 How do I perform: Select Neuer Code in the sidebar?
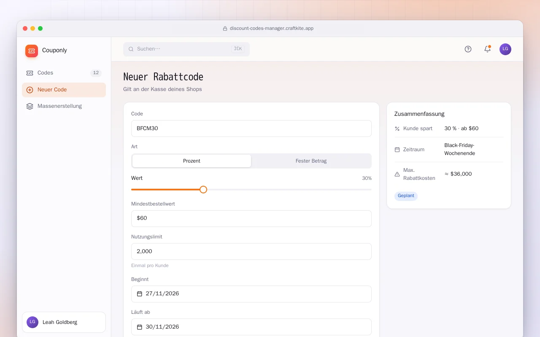tap(64, 90)
